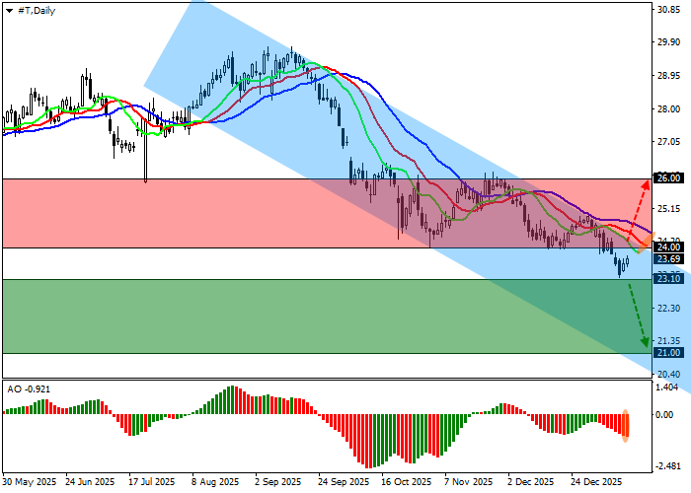
Task: Click the red dashed upward arrow
Action: 639,211
